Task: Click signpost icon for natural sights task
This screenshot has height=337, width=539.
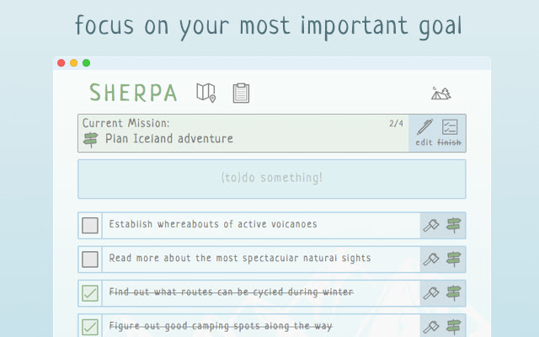Action: (454, 259)
